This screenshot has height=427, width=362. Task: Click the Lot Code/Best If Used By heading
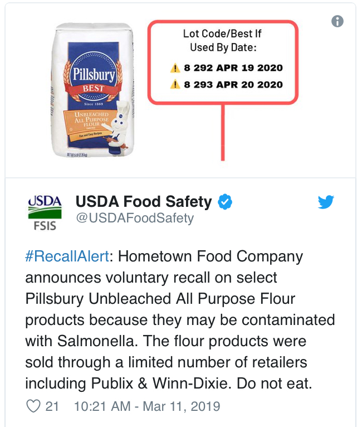pyautogui.click(x=222, y=41)
